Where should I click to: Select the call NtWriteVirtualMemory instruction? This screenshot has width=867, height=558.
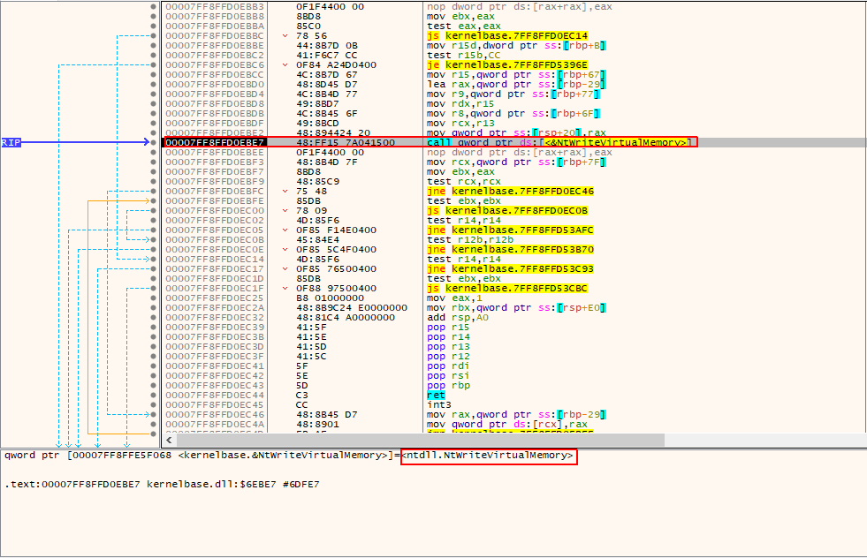point(559,142)
